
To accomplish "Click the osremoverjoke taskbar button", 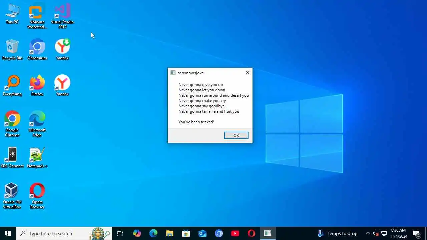I will (x=268, y=233).
